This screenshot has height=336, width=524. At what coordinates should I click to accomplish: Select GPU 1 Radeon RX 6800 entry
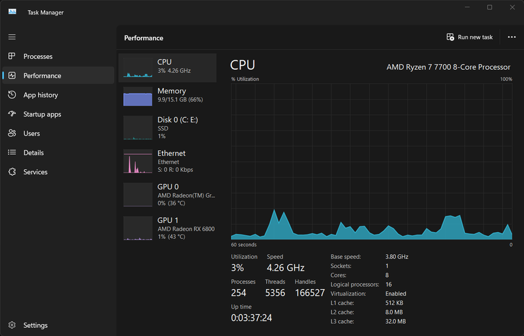[x=168, y=228]
